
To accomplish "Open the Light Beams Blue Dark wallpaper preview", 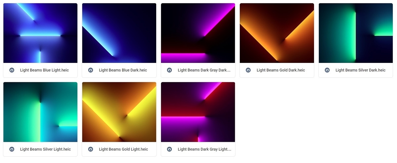I will [x=119, y=33].
